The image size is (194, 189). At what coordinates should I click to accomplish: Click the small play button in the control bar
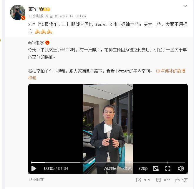click(34, 168)
